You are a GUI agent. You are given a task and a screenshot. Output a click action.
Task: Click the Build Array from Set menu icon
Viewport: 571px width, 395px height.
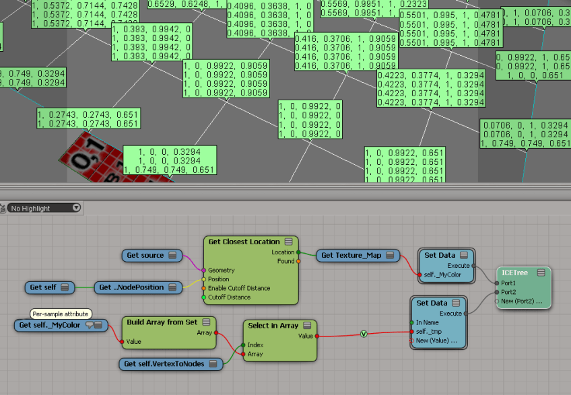click(207, 322)
